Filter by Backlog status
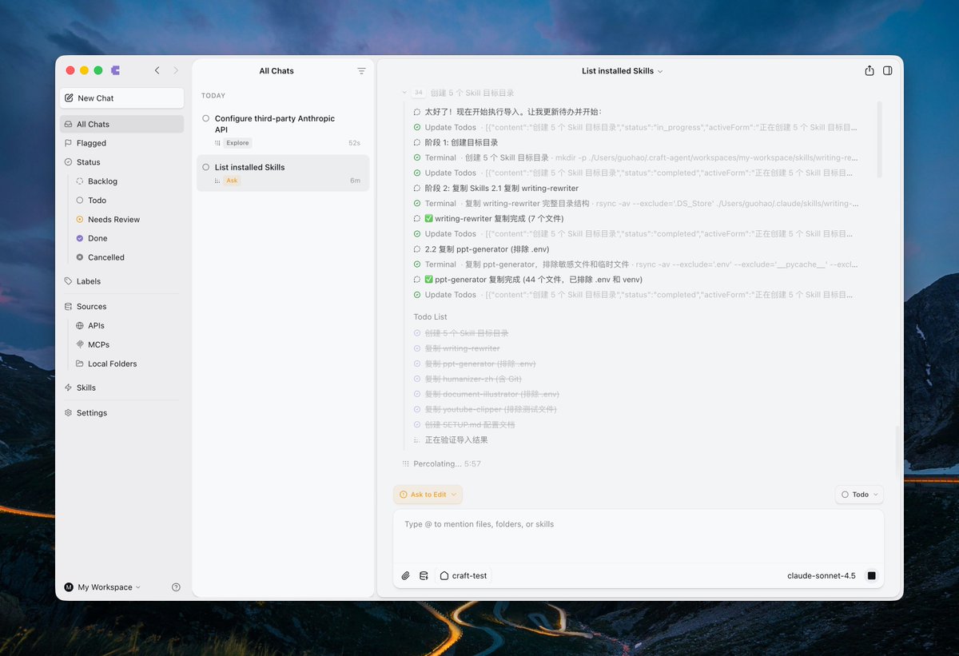The height and width of the screenshot is (656, 959). point(128,181)
